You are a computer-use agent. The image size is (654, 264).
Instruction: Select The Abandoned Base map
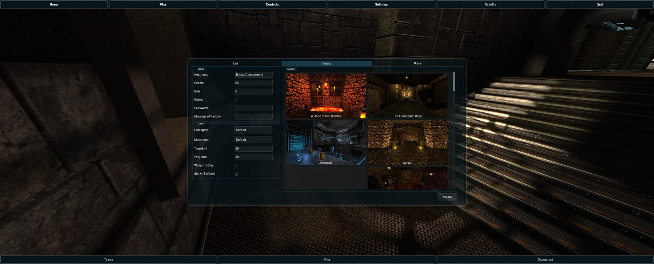coord(408,96)
